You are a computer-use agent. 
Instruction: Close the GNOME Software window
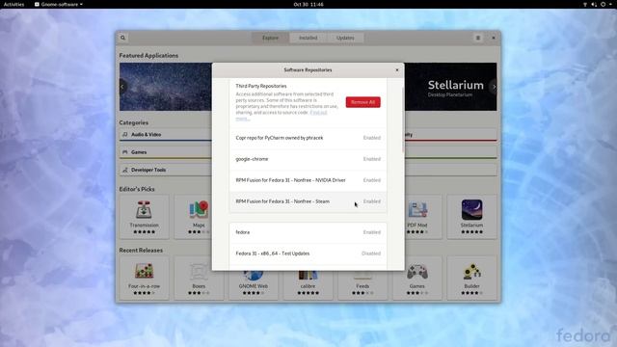[x=494, y=38]
